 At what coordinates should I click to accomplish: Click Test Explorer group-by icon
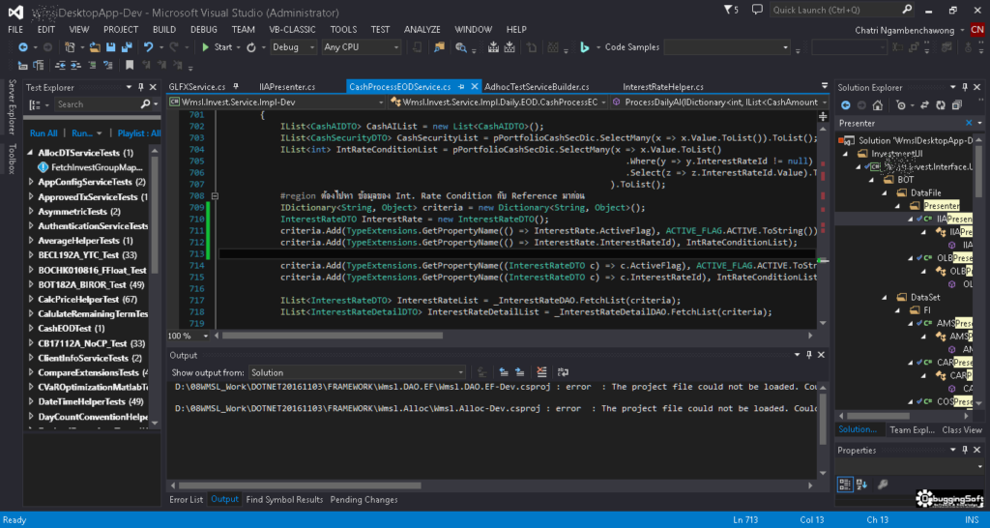[x=34, y=104]
